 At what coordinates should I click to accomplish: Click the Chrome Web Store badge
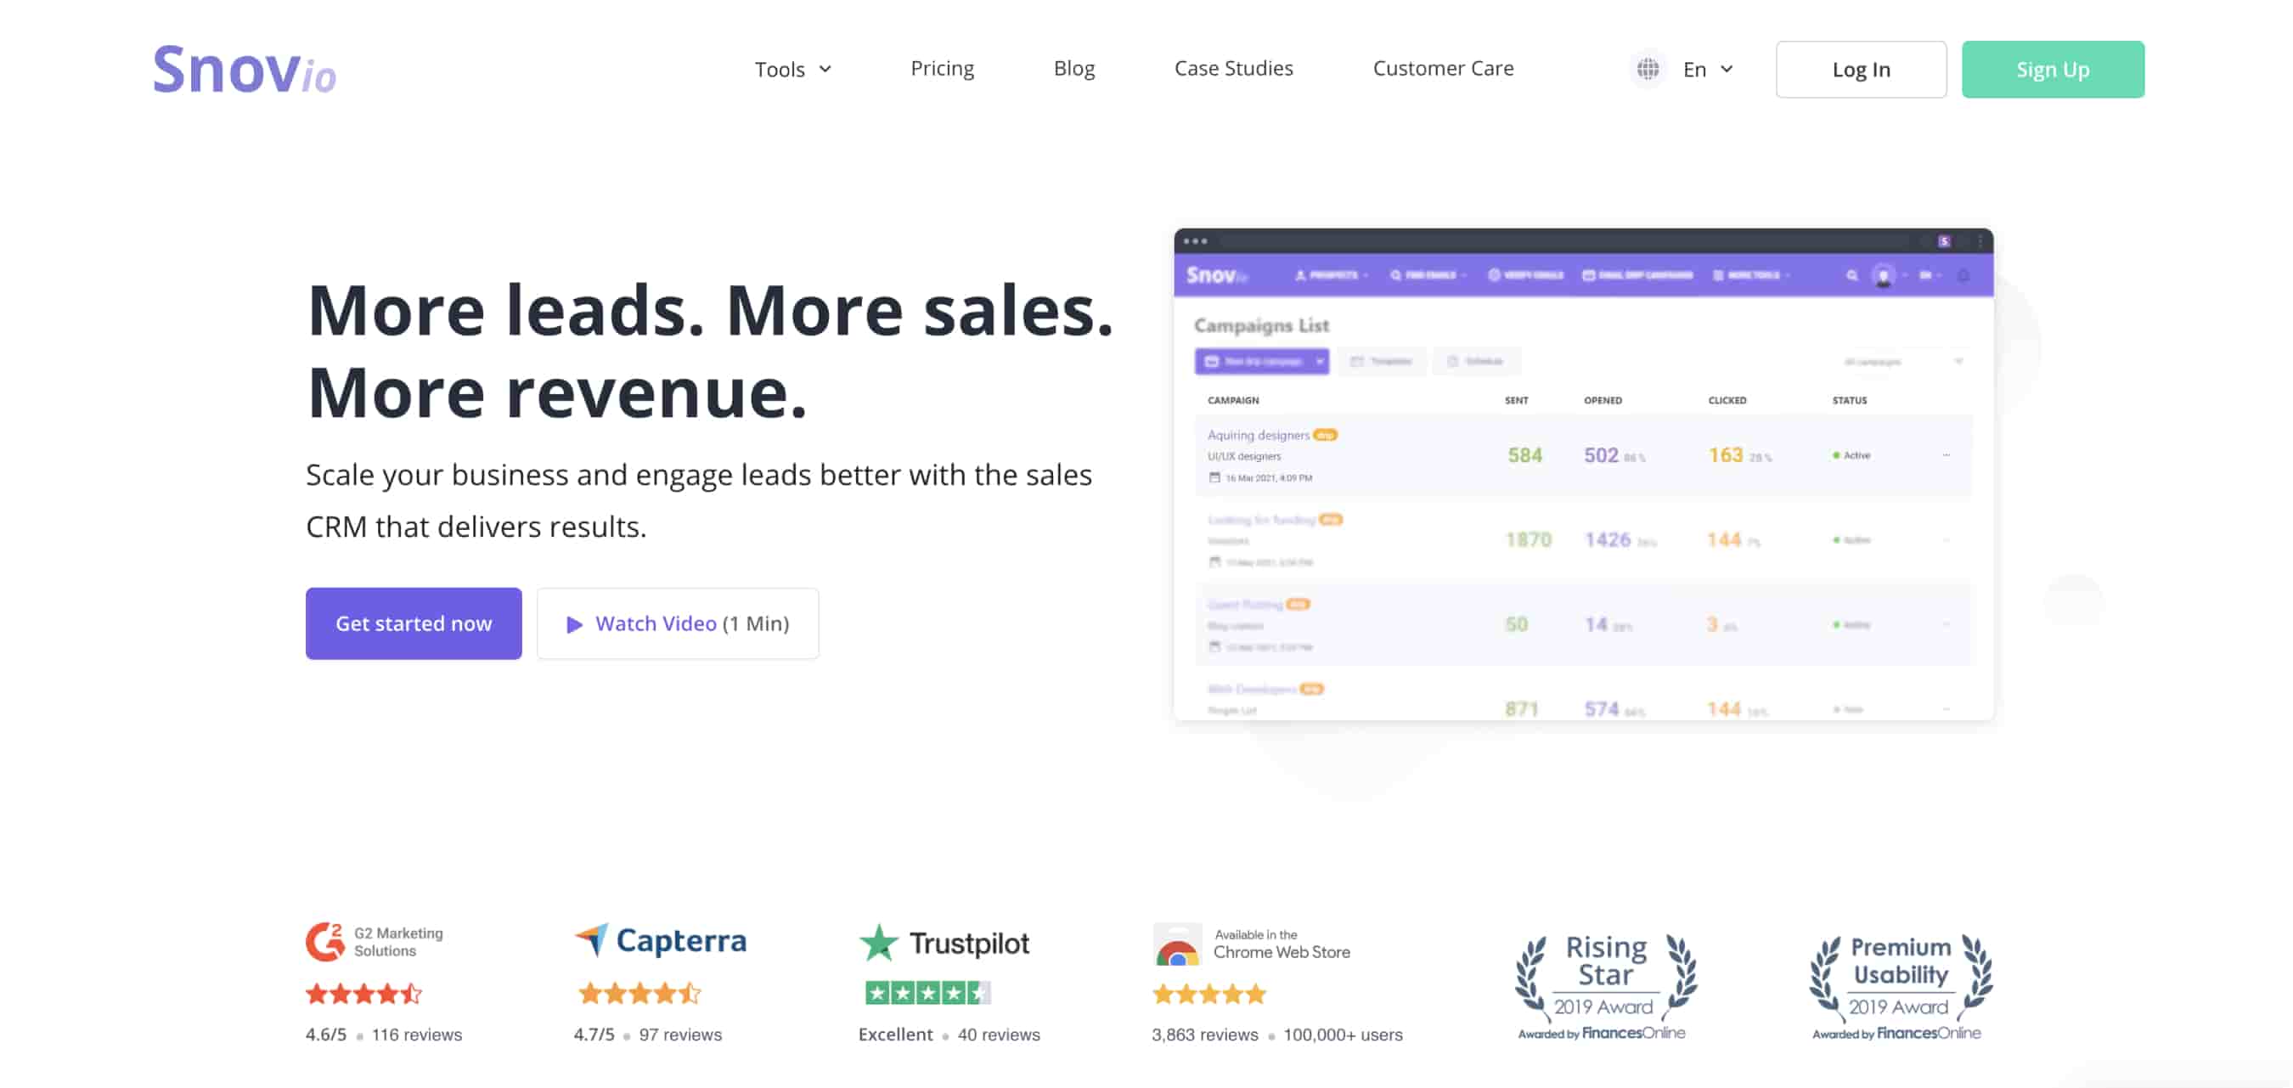click(x=1251, y=944)
